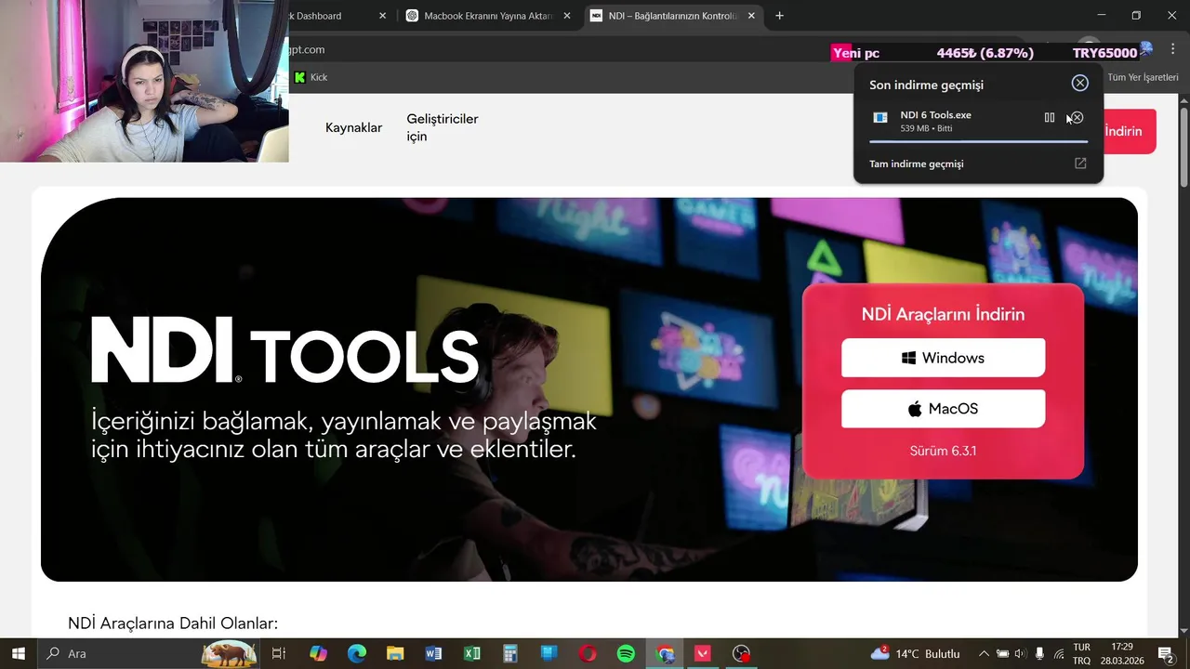This screenshot has height=669, width=1190.
Task: Click the taskbar Ara search box
Action: pos(149,653)
